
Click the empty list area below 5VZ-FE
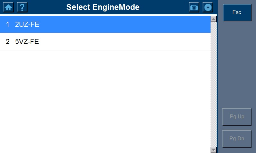click(106, 99)
